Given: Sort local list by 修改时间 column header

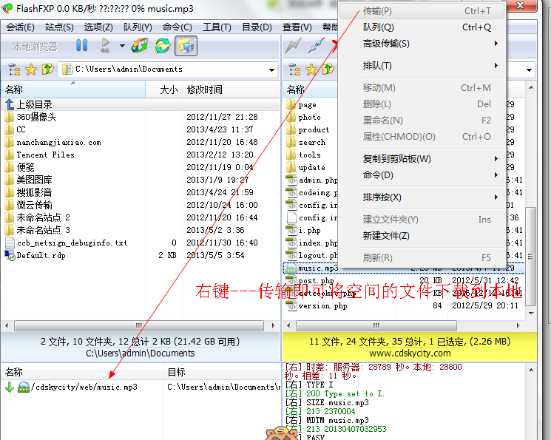Looking at the screenshot, I should point(231,89).
